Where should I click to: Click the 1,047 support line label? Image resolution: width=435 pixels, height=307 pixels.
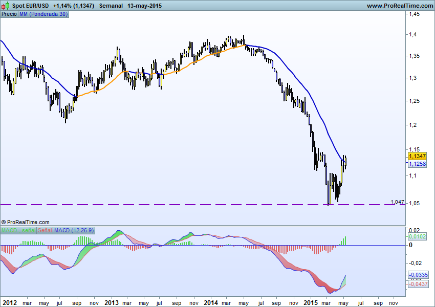click(x=397, y=202)
